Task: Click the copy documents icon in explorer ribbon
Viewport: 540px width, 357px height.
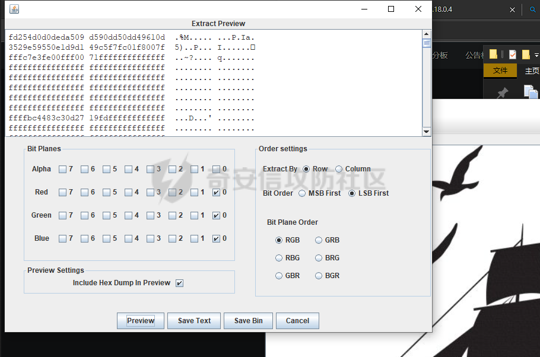Action: pyautogui.click(x=531, y=92)
